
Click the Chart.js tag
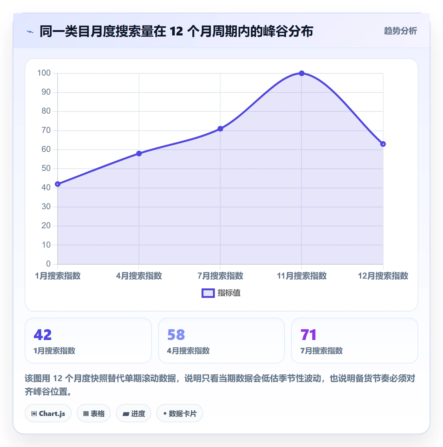tap(48, 413)
